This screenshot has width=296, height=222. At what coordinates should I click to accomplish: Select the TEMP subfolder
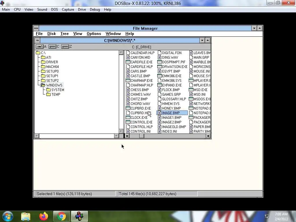(53, 95)
